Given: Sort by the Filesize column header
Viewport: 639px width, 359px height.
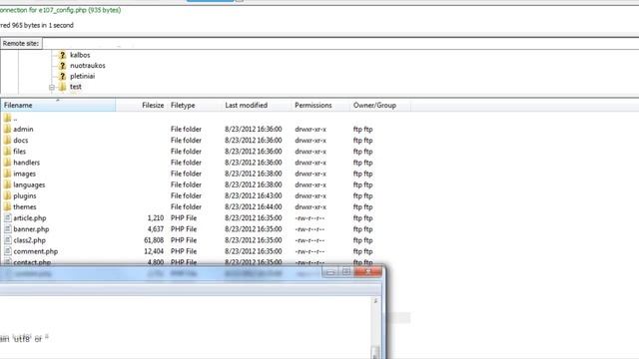Looking at the screenshot, I should pyautogui.click(x=142, y=106).
